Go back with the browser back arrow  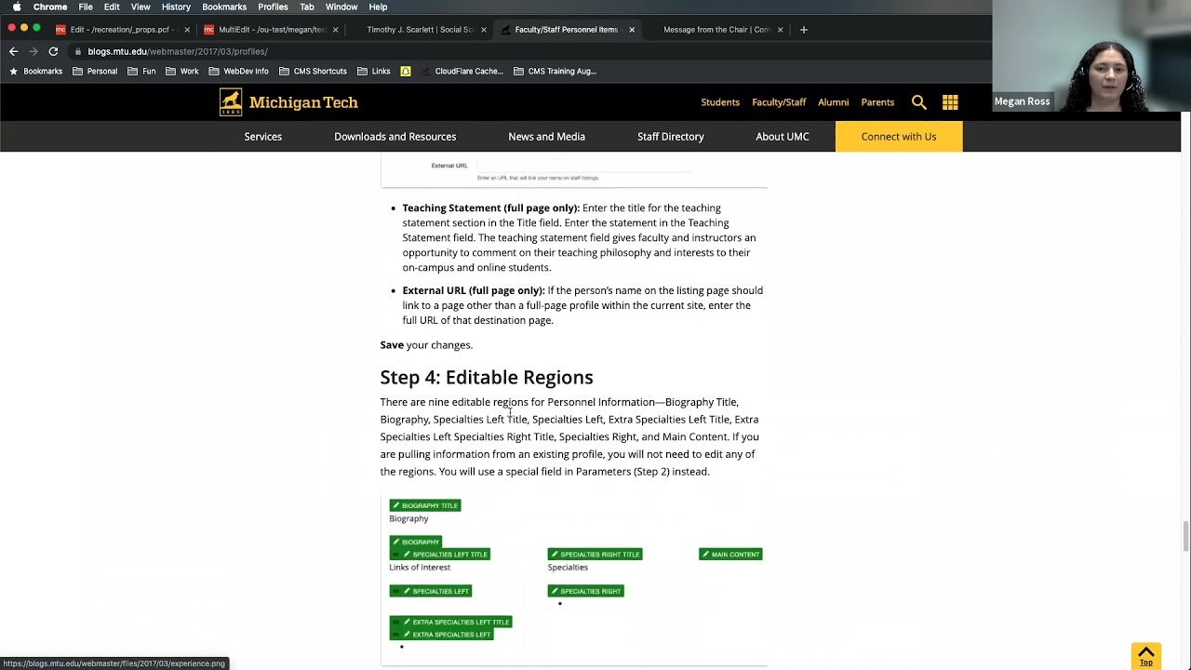[13, 51]
